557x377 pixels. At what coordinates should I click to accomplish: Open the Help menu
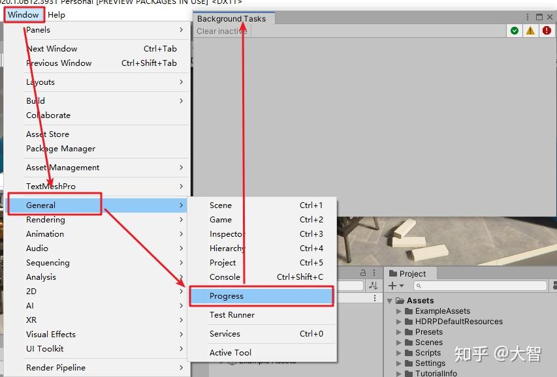coord(56,14)
